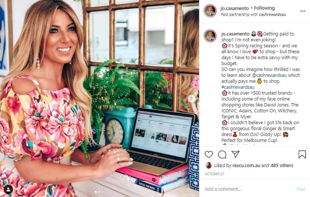Click the profile avatar beside the caption
Screen dimensions: 310x197
210,36
